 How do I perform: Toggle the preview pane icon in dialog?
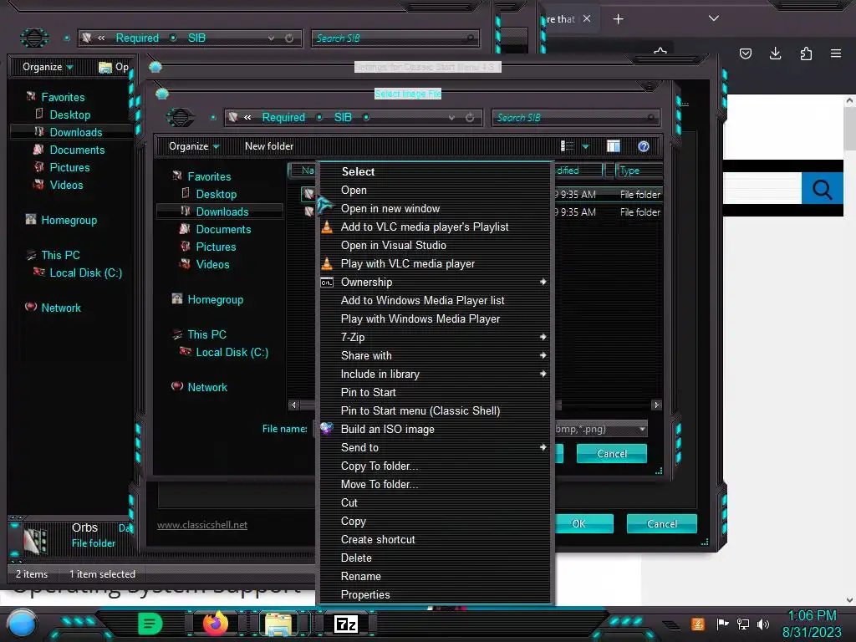click(613, 146)
